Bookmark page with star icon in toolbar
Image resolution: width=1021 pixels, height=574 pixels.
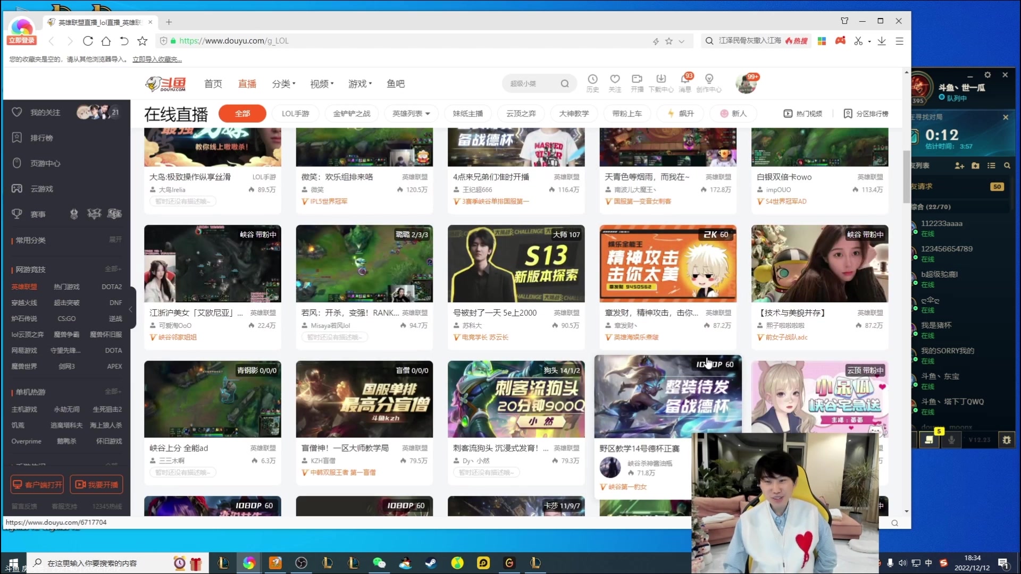click(x=142, y=41)
